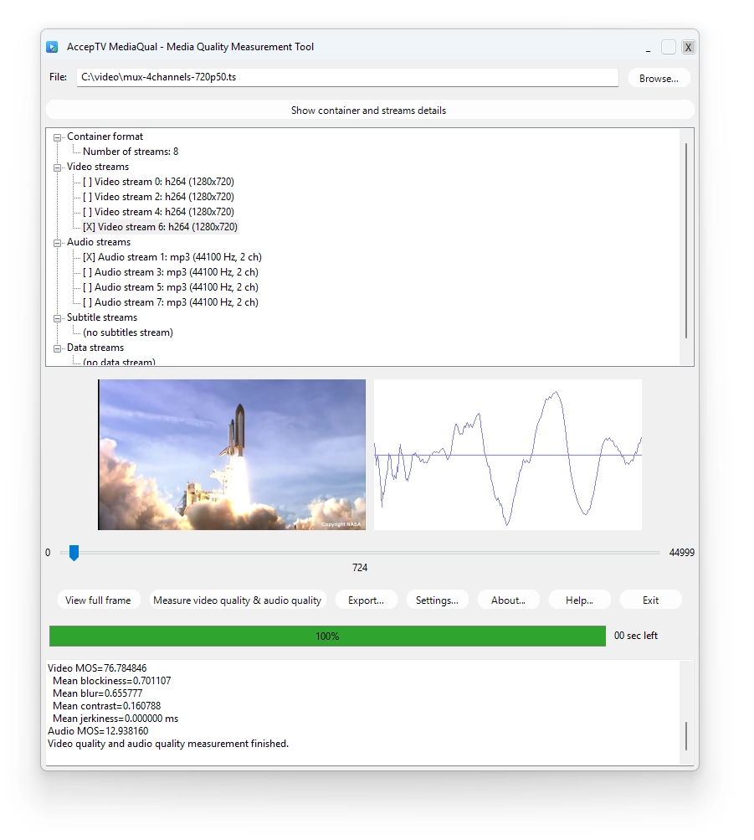The image size is (754, 840).
Task: Click the AccepTV MediaQual app icon
Action: 52,47
